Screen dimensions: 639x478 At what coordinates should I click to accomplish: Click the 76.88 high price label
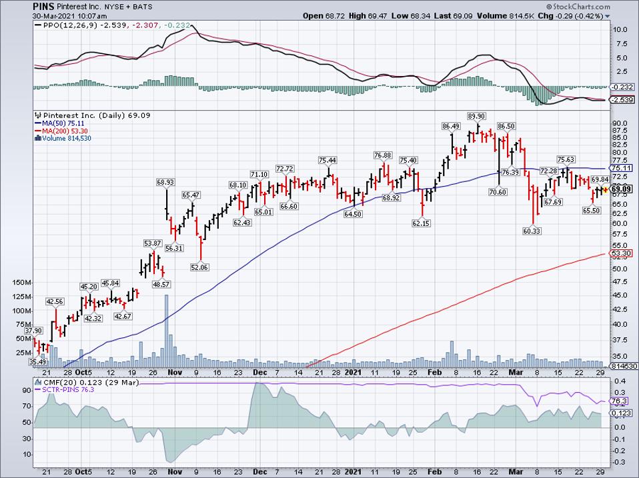click(383, 155)
